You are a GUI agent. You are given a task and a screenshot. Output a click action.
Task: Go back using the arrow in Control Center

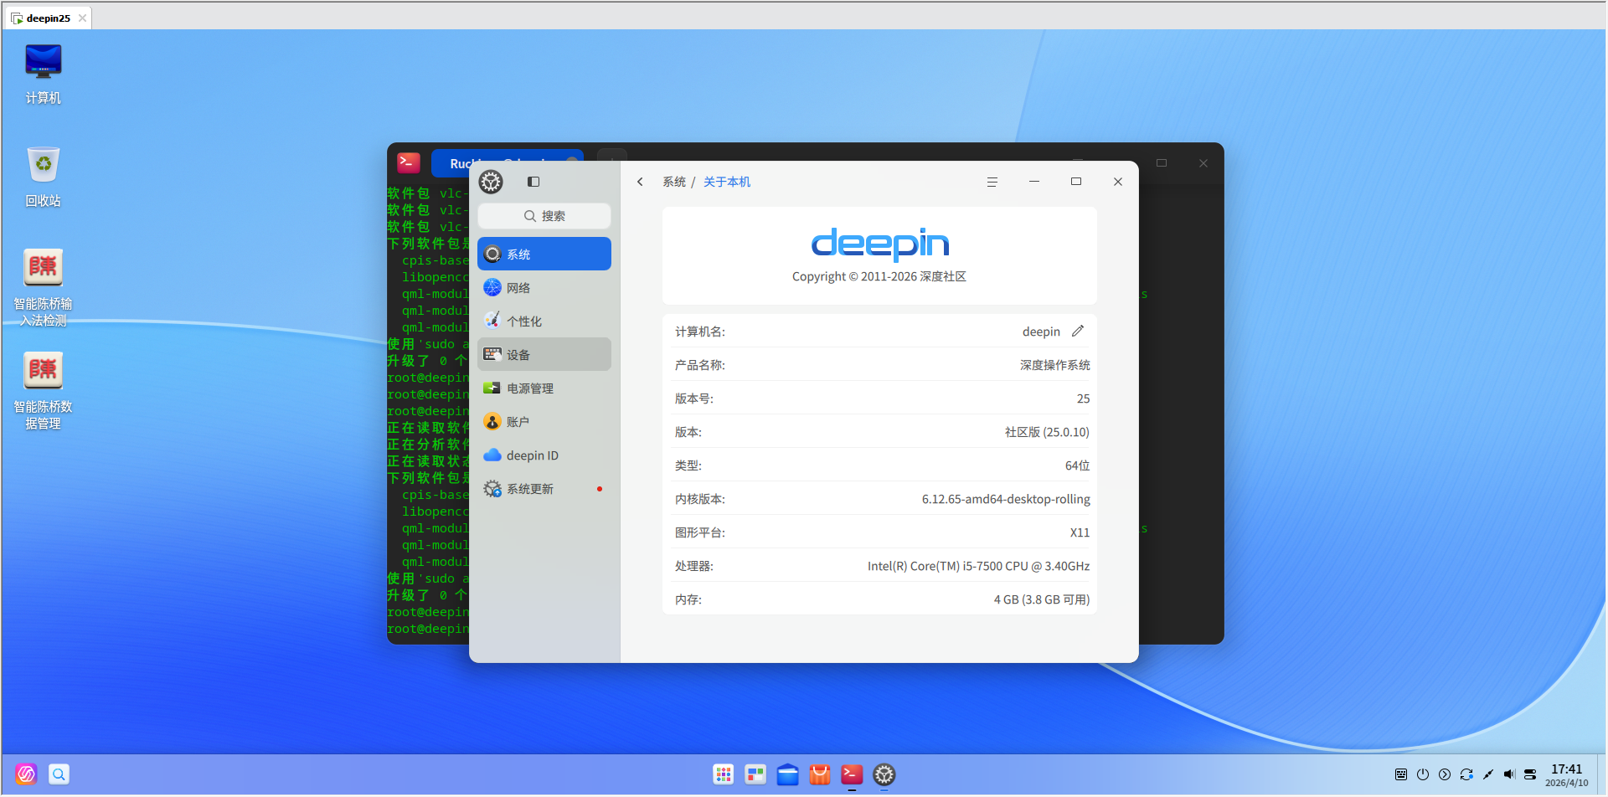point(640,181)
